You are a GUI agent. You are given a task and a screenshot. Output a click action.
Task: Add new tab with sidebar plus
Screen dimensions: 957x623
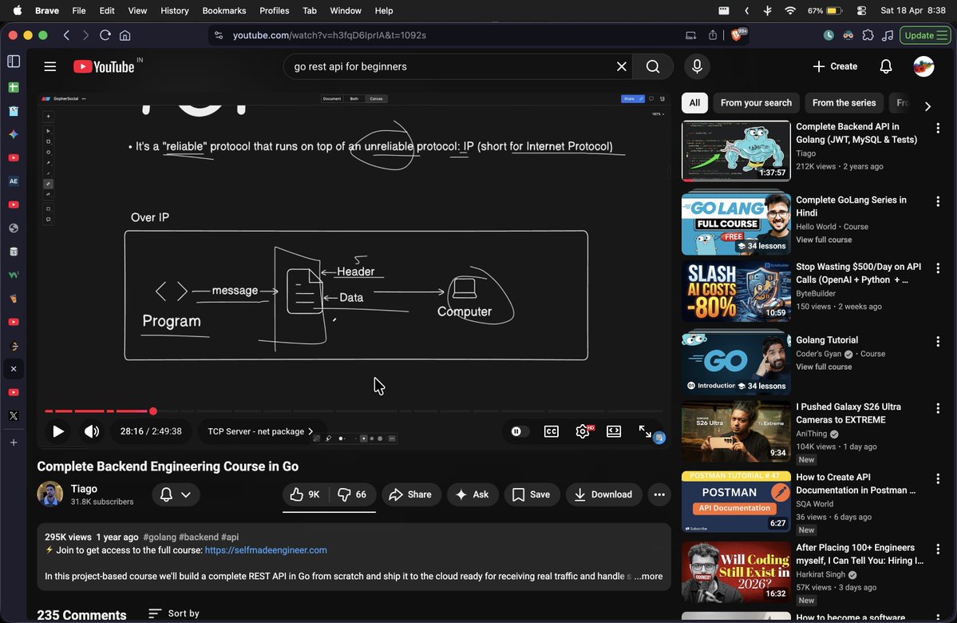14,442
